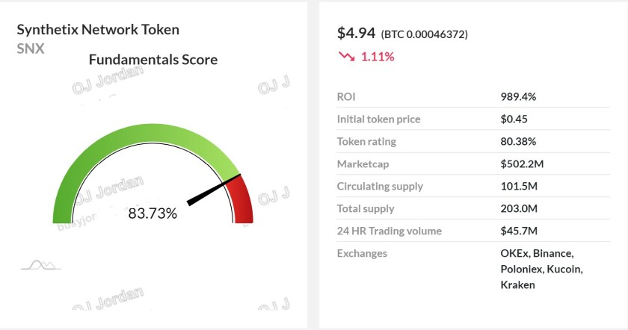This screenshot has height=330, width=628.
Task: Click the red segment of gauge
Action: coord(241,200)
